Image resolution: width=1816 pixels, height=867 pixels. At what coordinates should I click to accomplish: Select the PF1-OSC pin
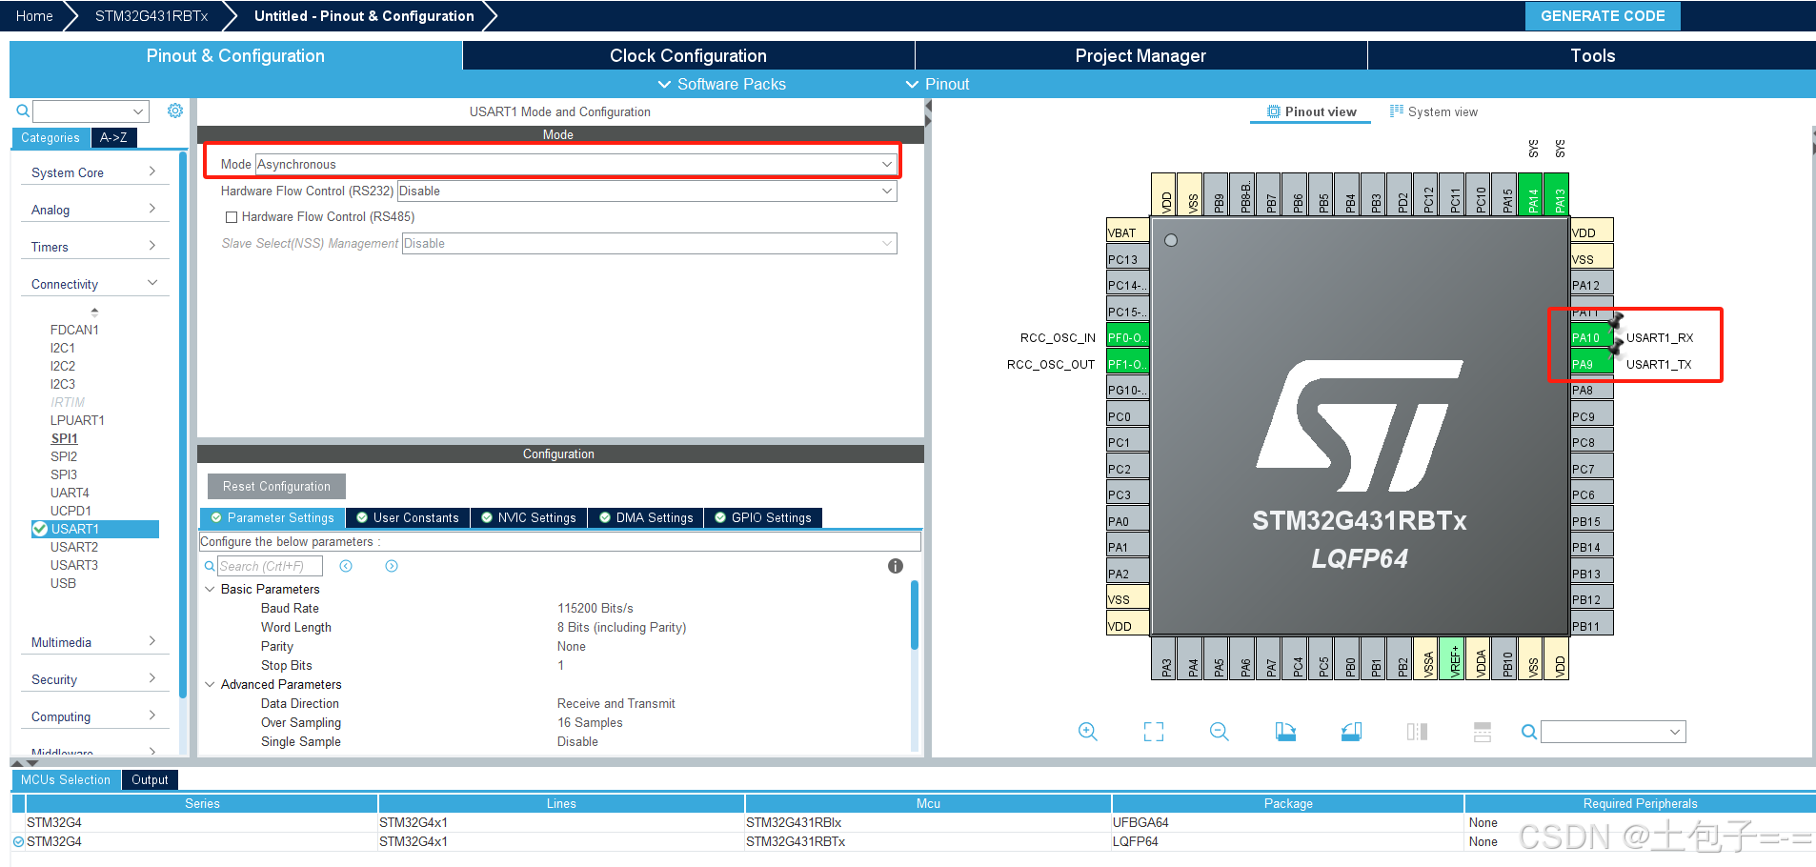coord(1127,364)
